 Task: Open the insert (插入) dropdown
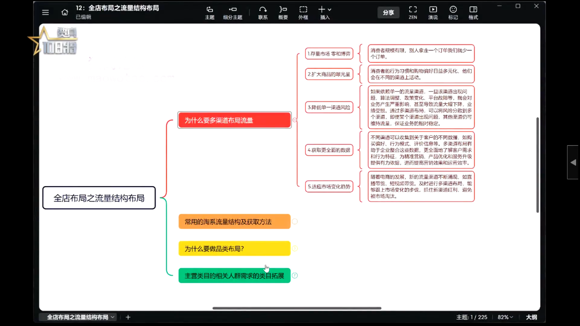click(324, 12)
